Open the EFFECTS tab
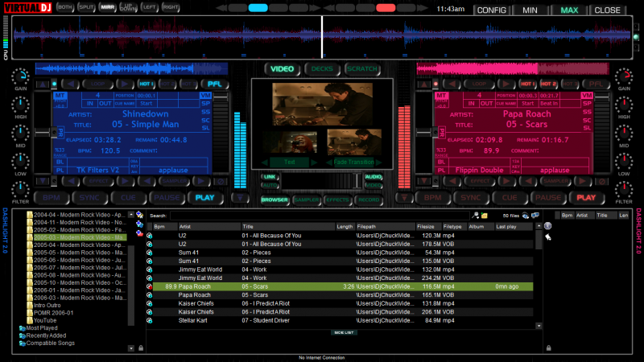This screenshot has width=644, height=362. 337,200
